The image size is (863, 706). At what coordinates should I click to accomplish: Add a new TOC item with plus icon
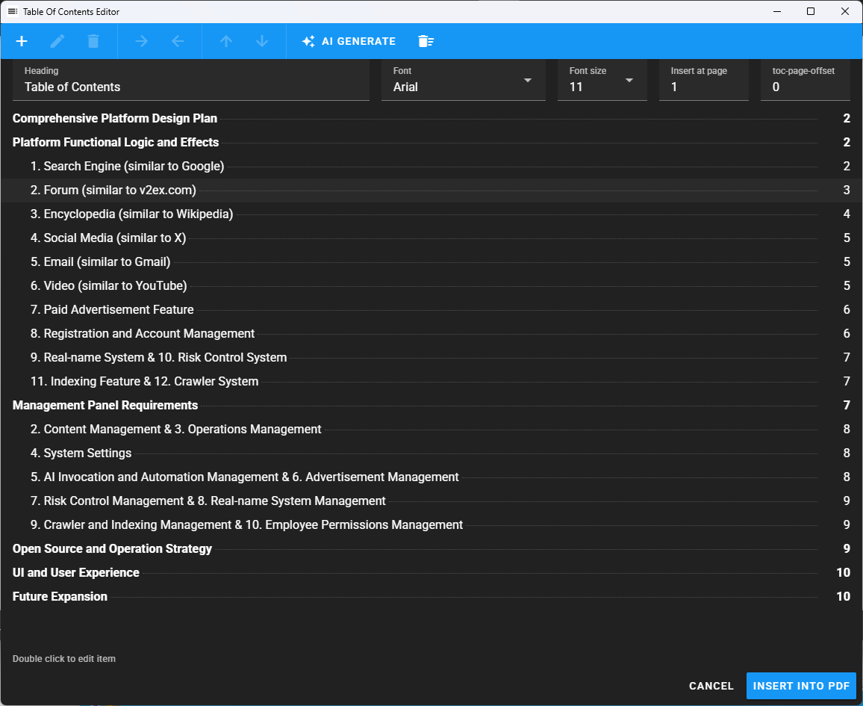pos(22,41)
